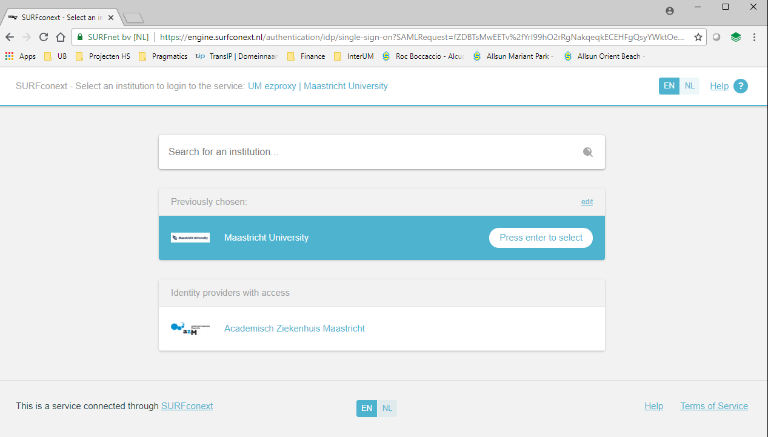Open the Finance bookmarks folder

(306, 56)
